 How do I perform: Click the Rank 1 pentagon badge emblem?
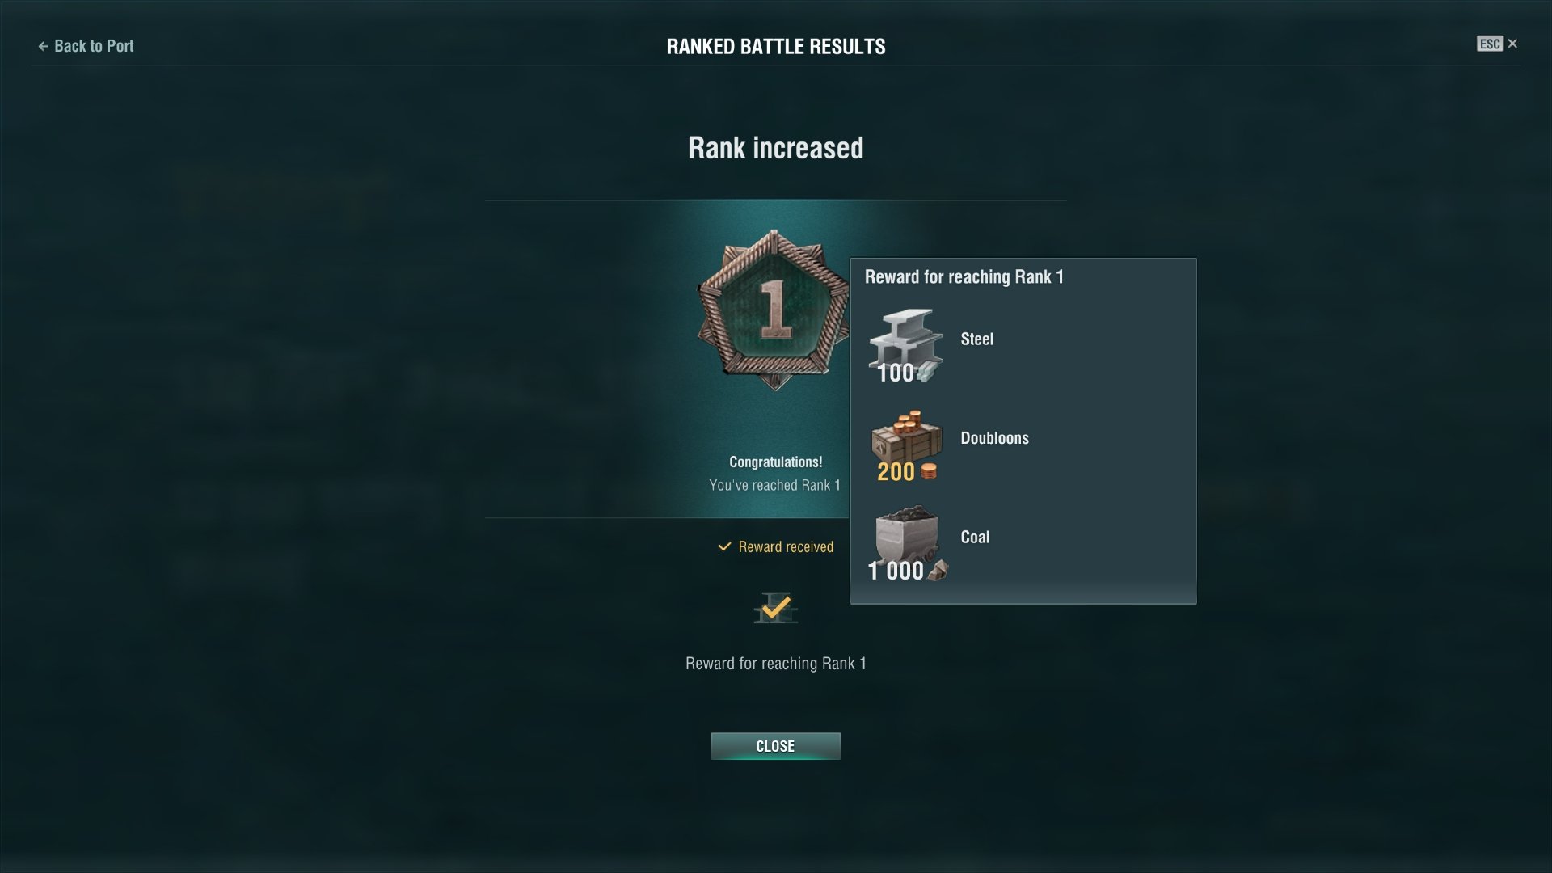(774, 310)
